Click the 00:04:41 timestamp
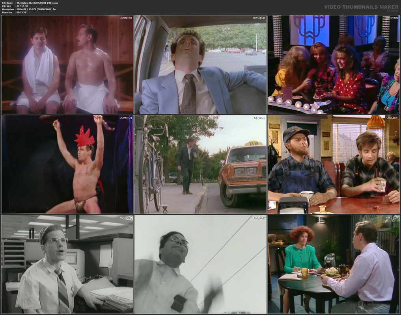 pos(259,18)
